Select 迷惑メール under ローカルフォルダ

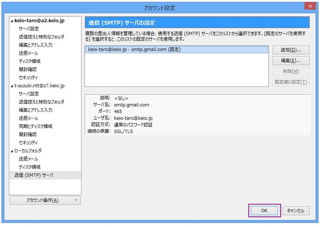point(28,159)
